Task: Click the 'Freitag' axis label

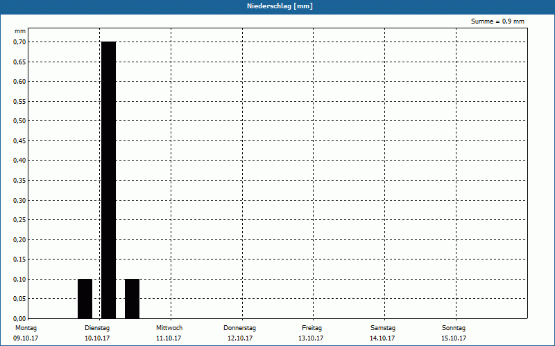Action: coord(311,328)
